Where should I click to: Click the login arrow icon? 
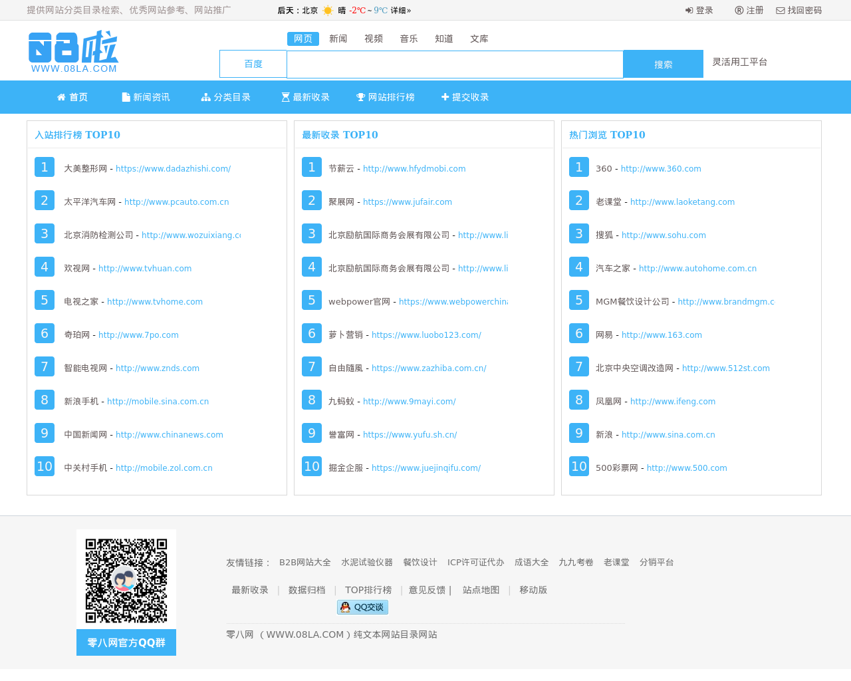coord(689,11)
